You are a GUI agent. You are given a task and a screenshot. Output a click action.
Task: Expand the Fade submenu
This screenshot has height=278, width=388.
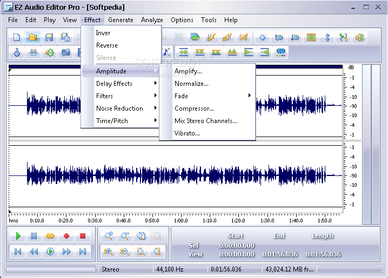click(x=208, y=96)
